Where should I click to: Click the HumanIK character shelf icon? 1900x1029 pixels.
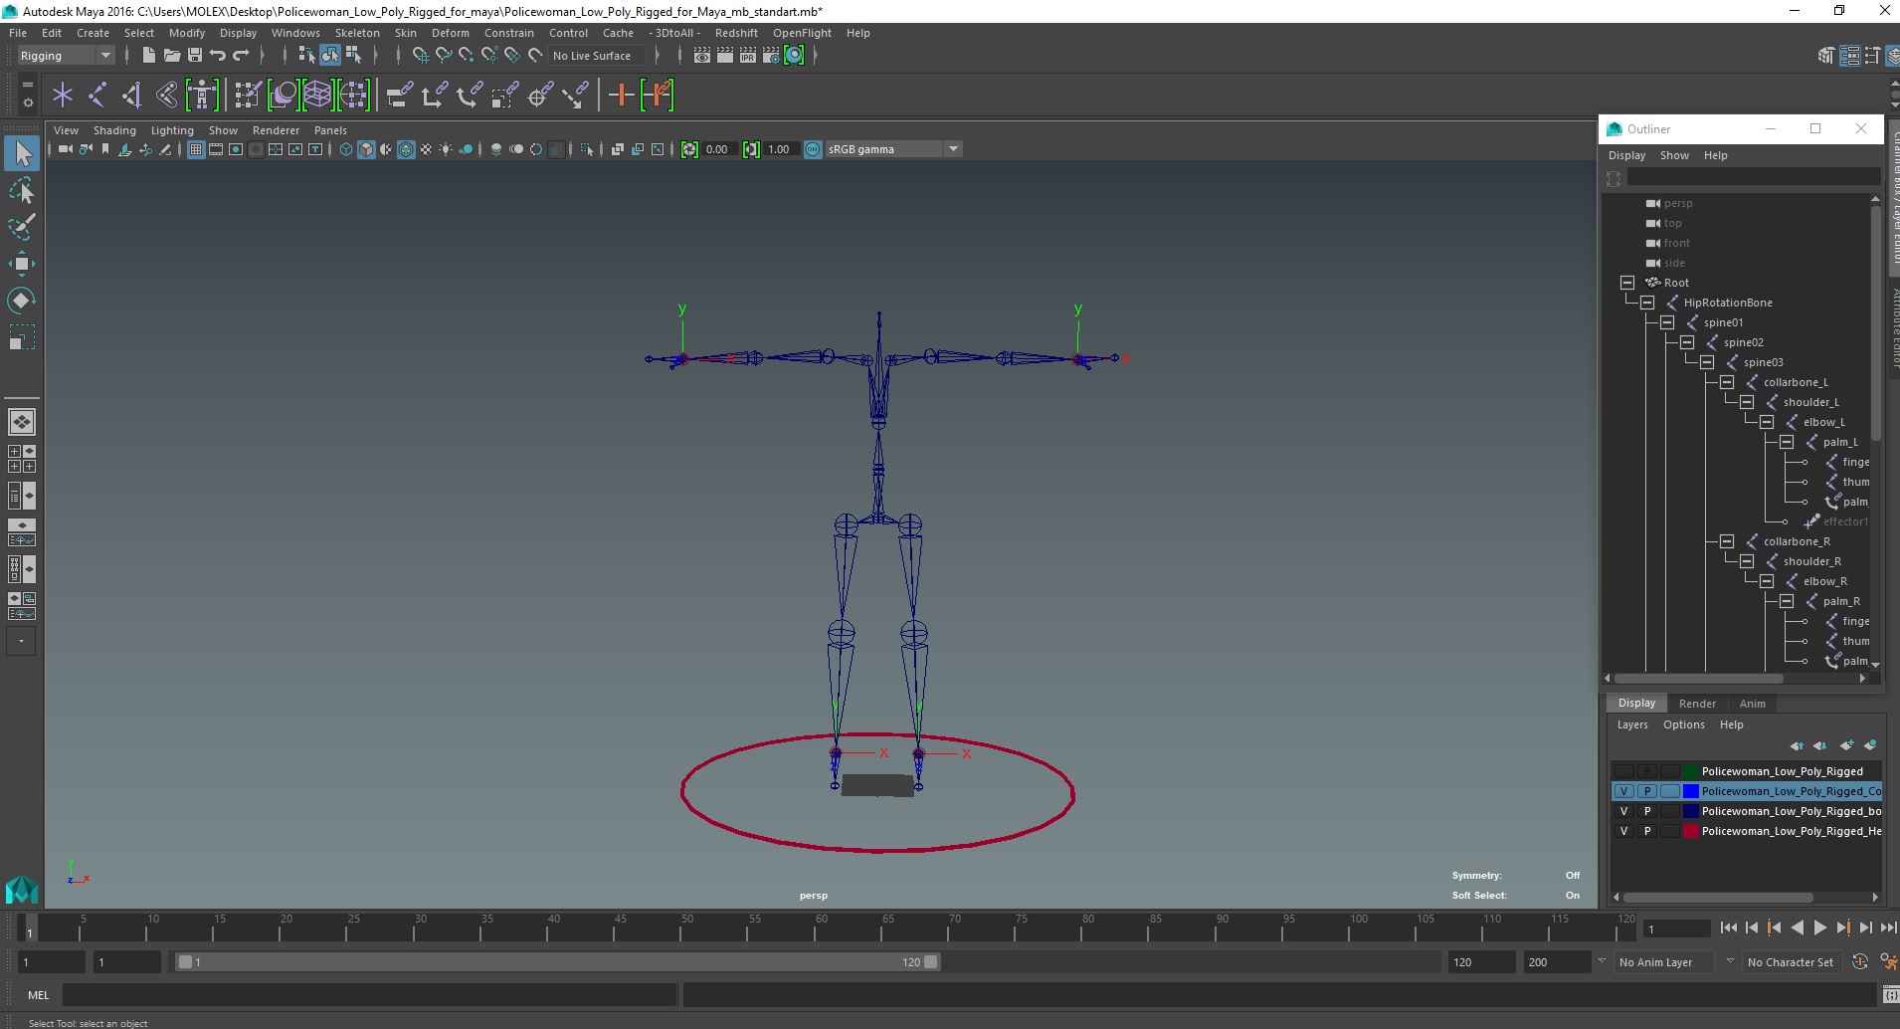(x=202, y=96)
